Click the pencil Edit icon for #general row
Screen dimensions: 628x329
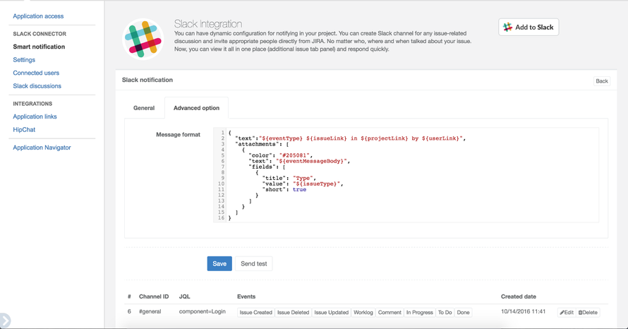tap(567, 313)
